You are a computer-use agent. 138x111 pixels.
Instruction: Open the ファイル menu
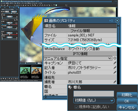click(3, 3)
